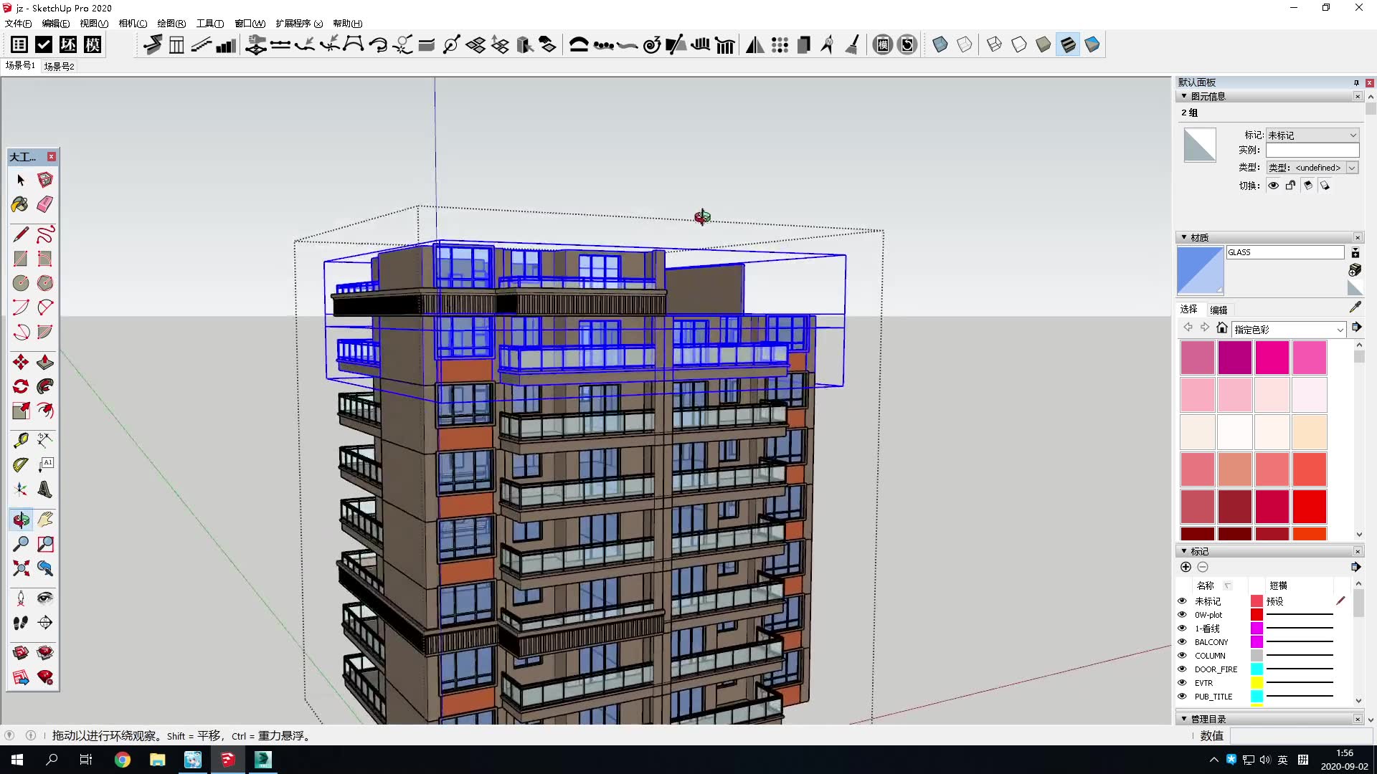The image size is (1377, 774).
Task: Select the Eraser tool
Action: pos(44,204)
